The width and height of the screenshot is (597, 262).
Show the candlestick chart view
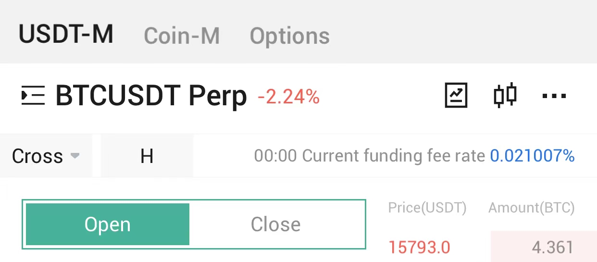[x=505, y=95]
